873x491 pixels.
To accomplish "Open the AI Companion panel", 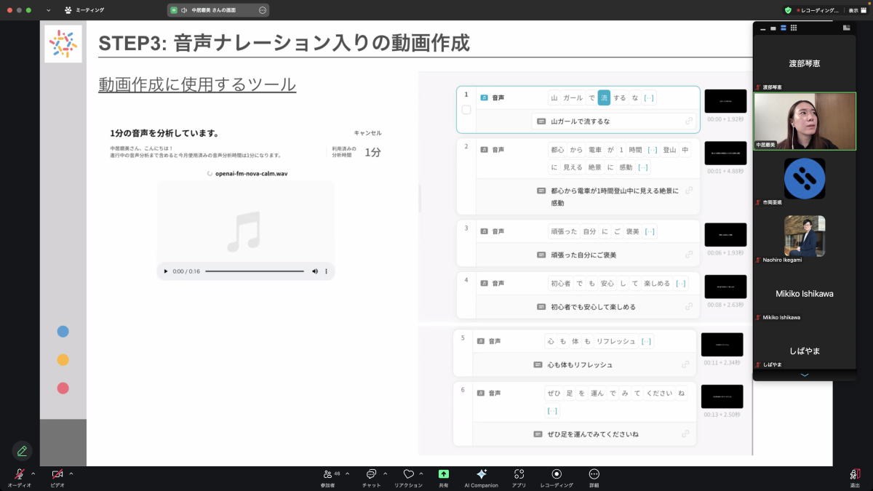I will [481, 474].
